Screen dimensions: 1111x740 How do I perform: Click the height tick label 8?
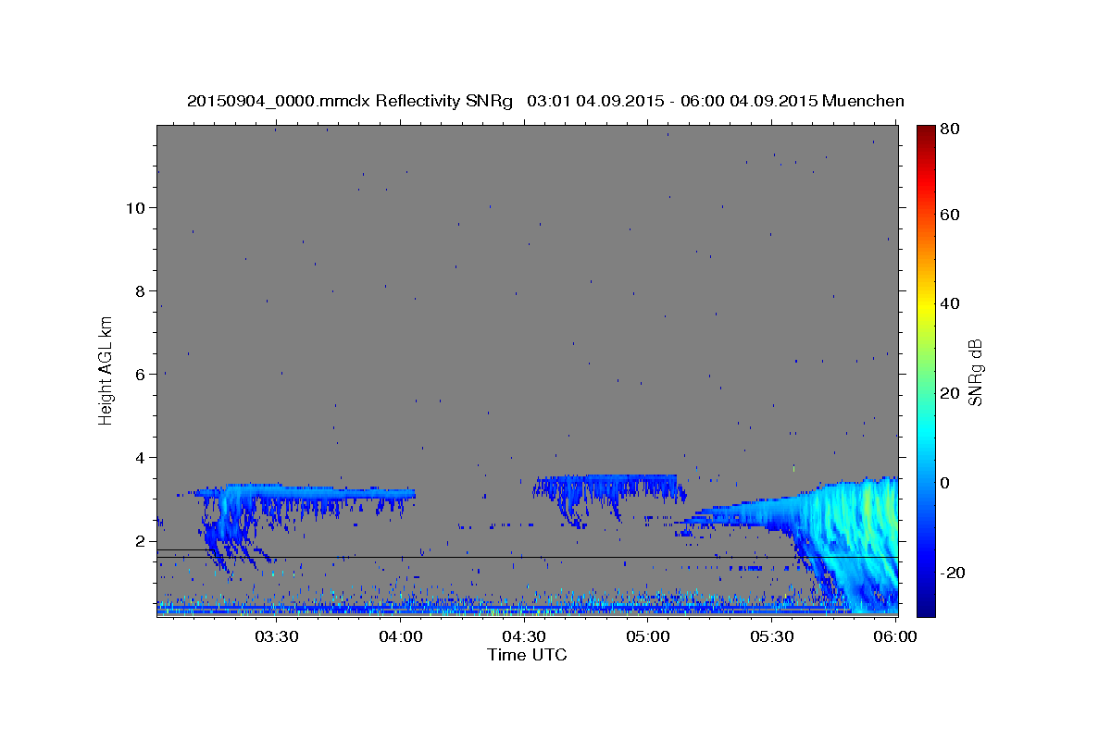[x=141, y=290]
